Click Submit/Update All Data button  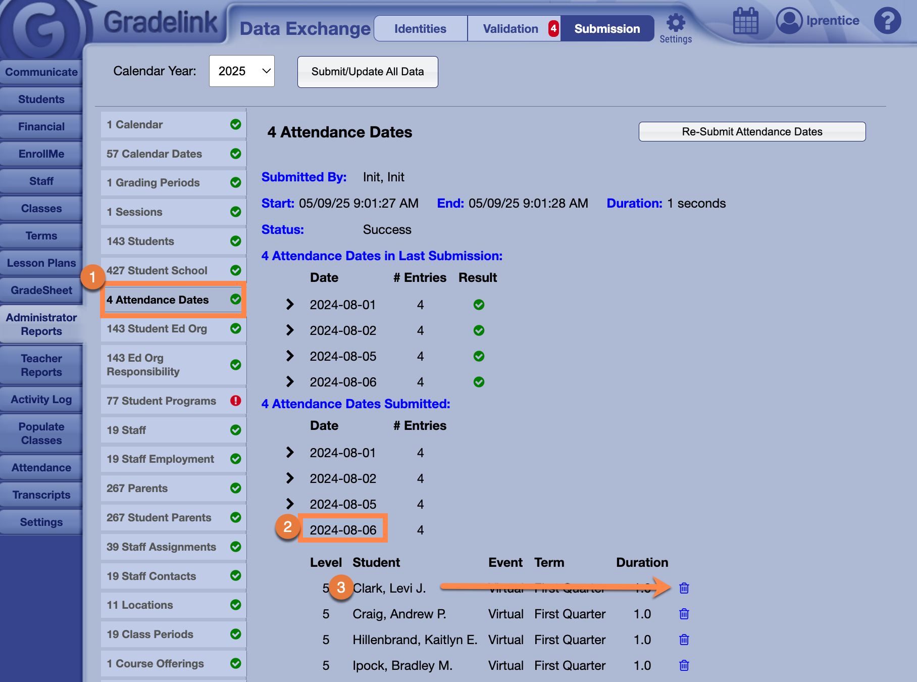[x=368, y=72]
